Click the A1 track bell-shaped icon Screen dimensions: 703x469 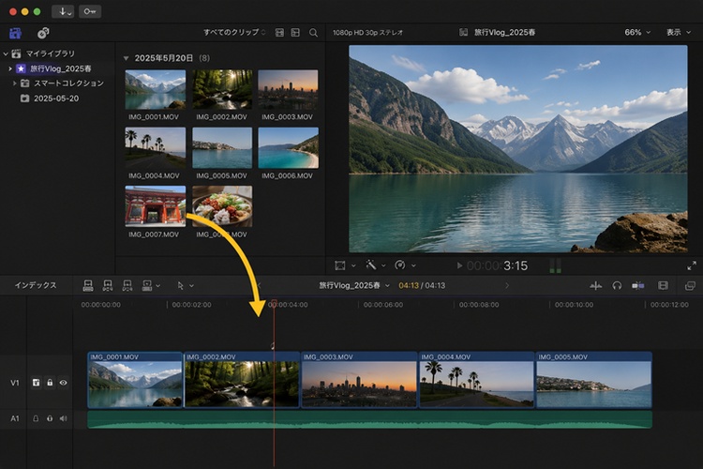pyautogui.click(x=36, y=418)
